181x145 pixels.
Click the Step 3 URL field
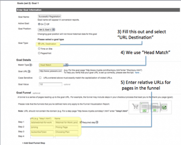click(x=42, y=132)
